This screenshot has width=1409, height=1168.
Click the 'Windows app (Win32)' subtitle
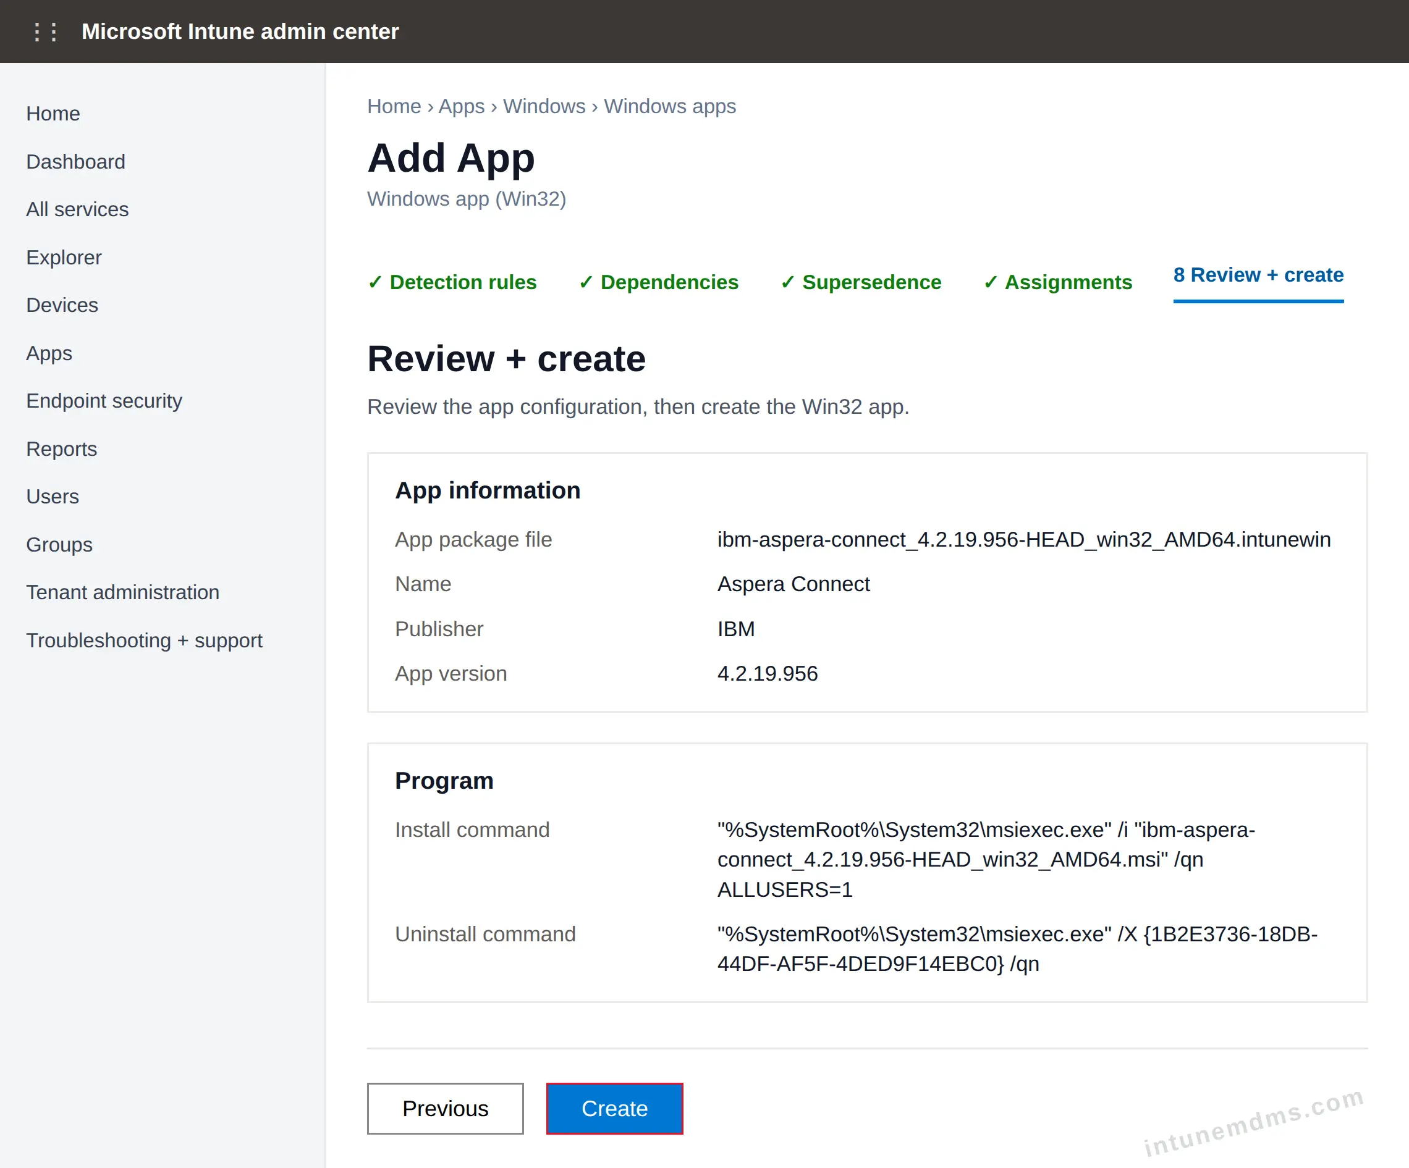point(467,198)
